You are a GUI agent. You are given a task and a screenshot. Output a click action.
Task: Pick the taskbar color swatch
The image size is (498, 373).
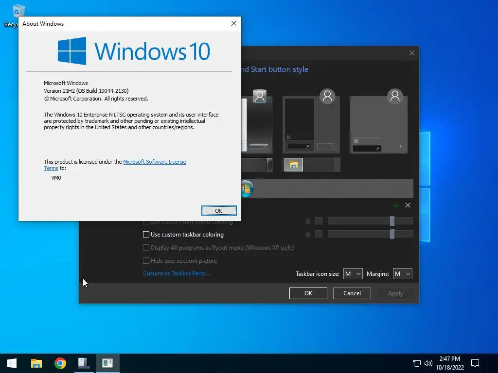[x=319, y=234]
